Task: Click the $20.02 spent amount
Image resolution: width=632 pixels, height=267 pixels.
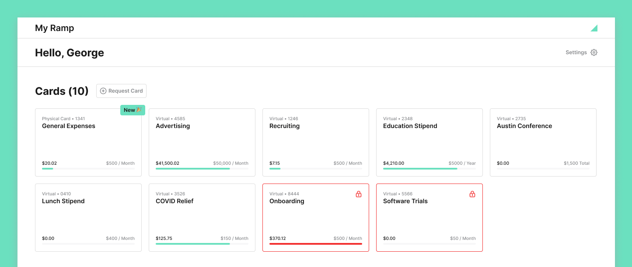Action: (49, 163)
